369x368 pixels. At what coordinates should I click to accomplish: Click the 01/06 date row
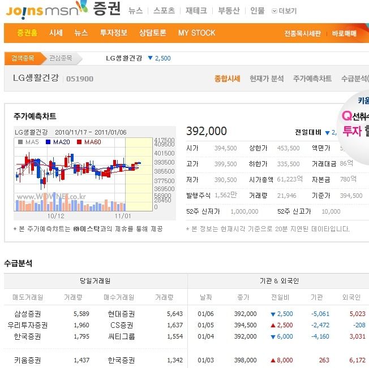click(205, 314)
